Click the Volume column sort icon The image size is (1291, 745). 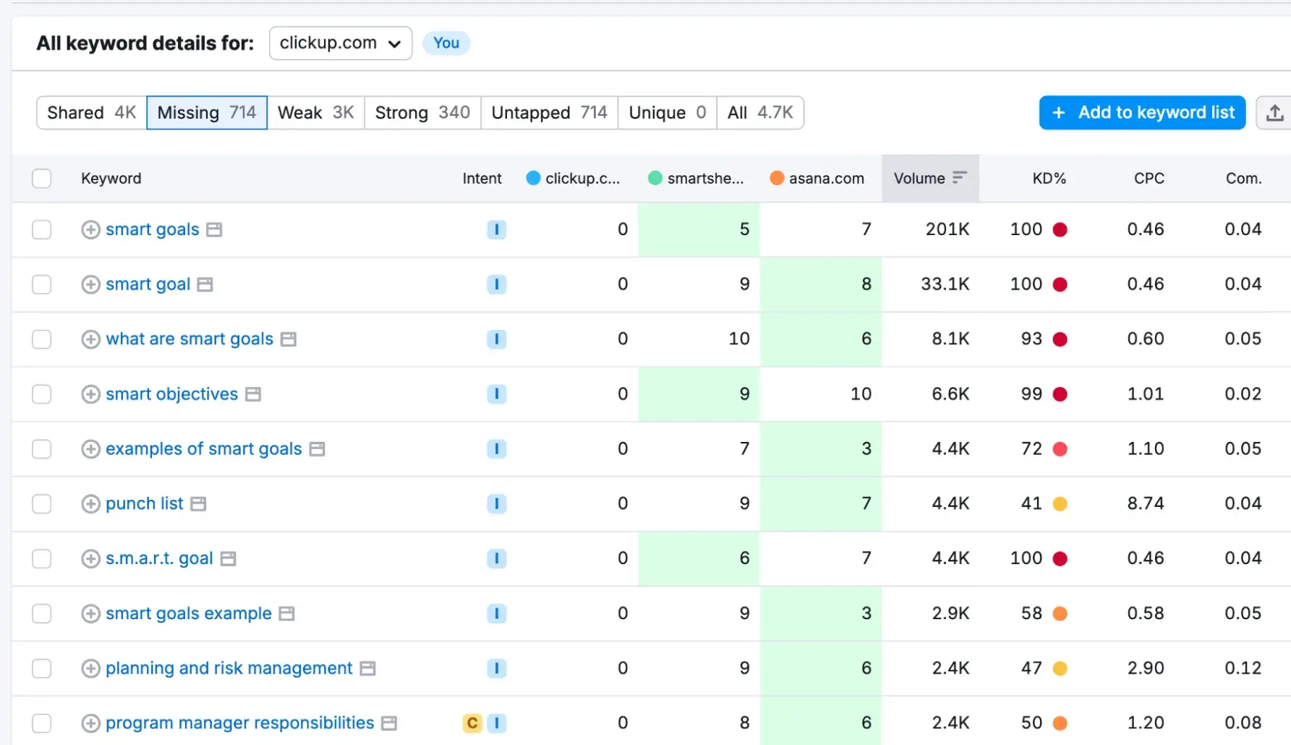click(959, 178)
